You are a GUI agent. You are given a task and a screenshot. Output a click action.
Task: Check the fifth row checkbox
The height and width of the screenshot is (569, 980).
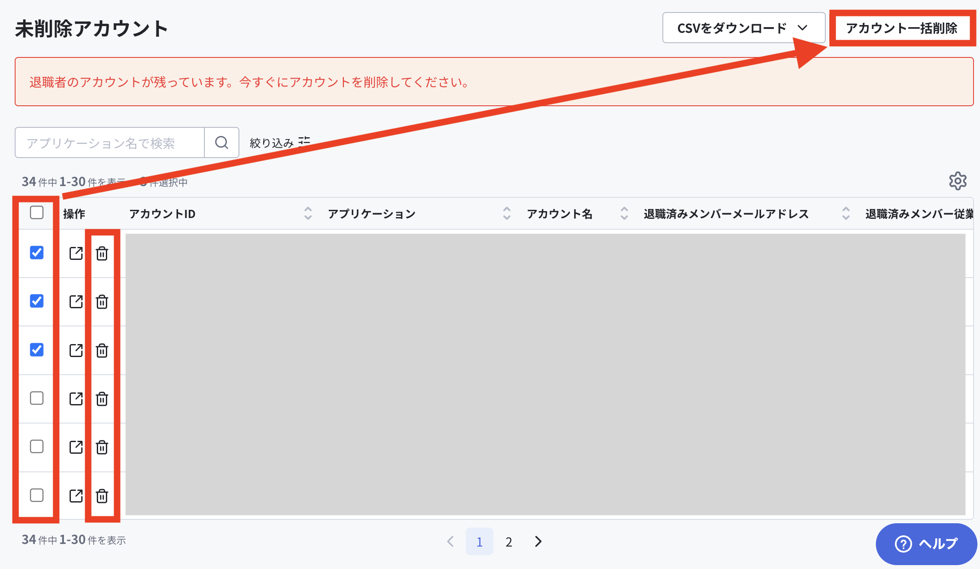click(37, 446)
